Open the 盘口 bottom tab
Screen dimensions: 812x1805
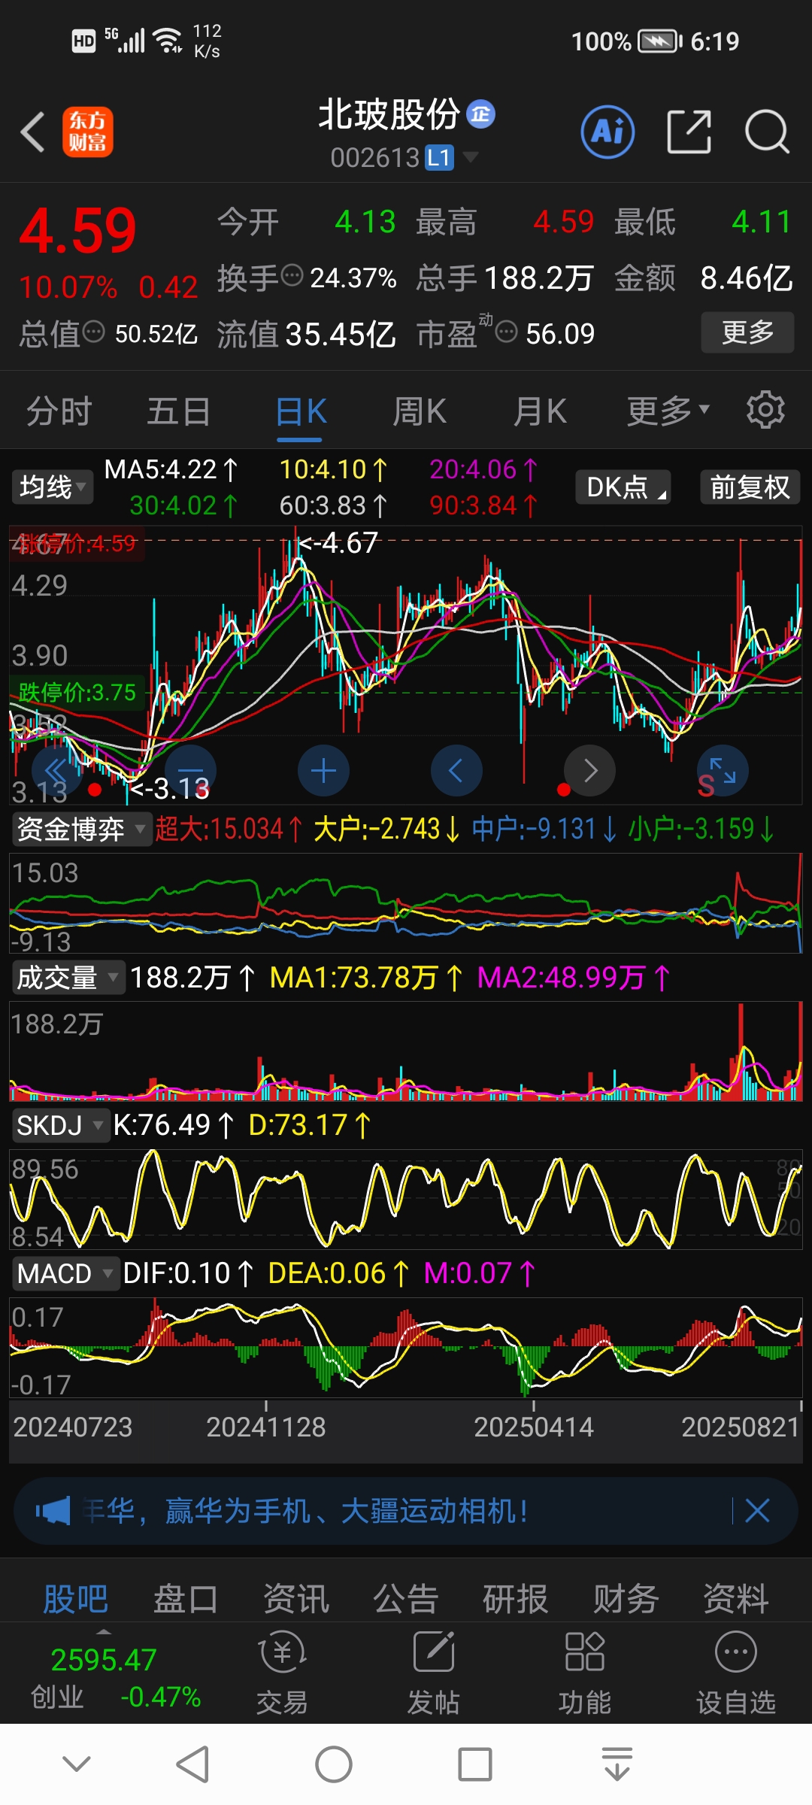tap(186, 1598)
